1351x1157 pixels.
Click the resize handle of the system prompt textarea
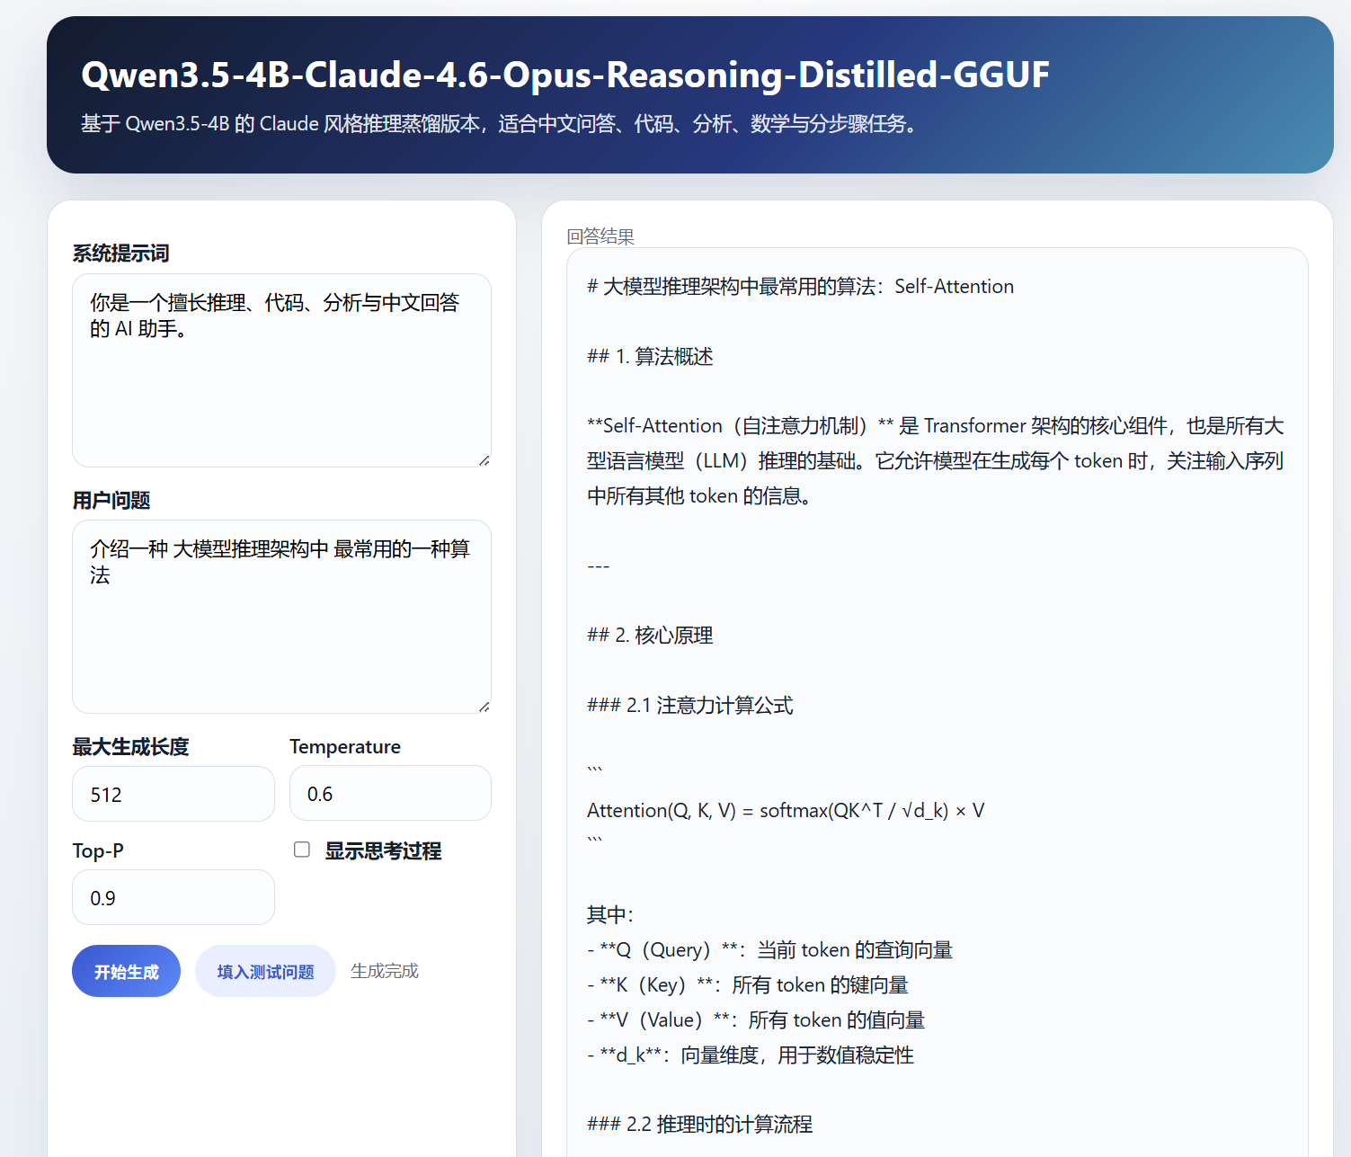(486, 462)
